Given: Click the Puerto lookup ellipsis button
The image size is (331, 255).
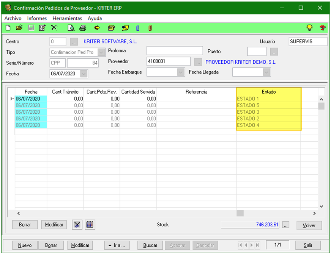Looking at the screenshot, I should (x=274, y=52).
